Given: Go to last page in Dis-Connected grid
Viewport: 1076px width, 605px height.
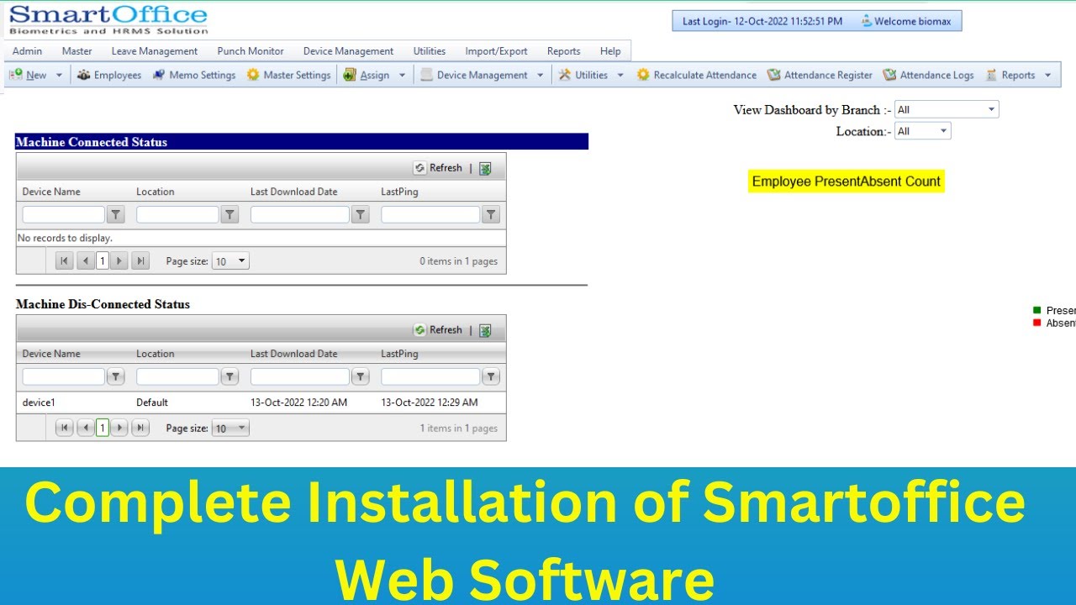Looking at the screenshot, I should tap(140, 429).
